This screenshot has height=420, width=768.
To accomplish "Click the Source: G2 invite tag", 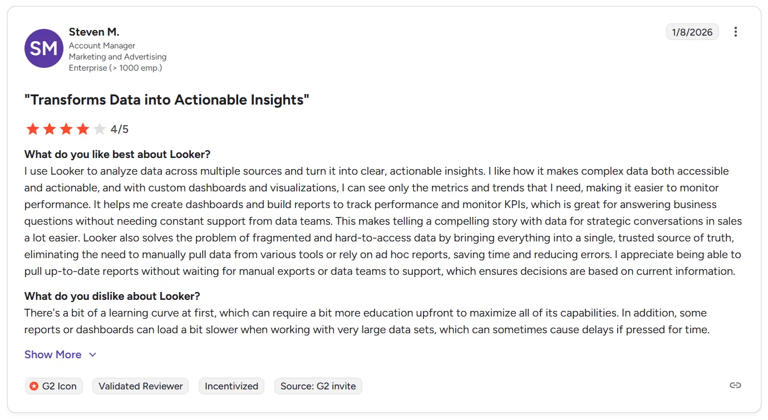I will pyautogui.click(x=318, y=386).
